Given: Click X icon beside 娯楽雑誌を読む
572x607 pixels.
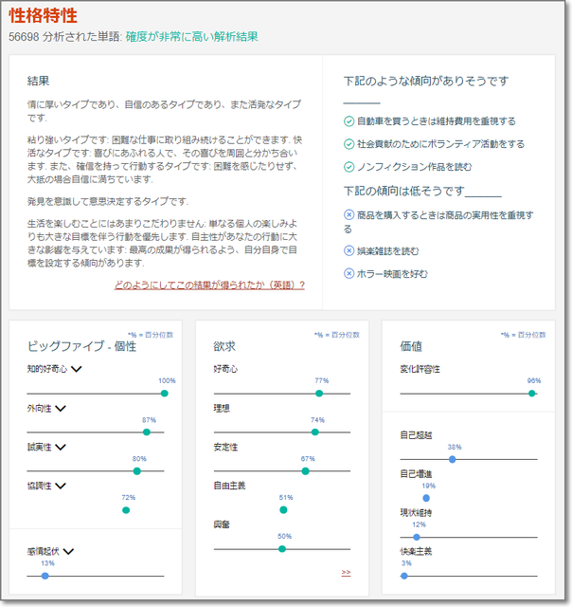Looking at the screenshot, I should (349, 251).
